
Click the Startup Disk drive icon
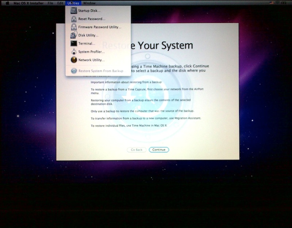pyautogui.click(x=74, y=11)
